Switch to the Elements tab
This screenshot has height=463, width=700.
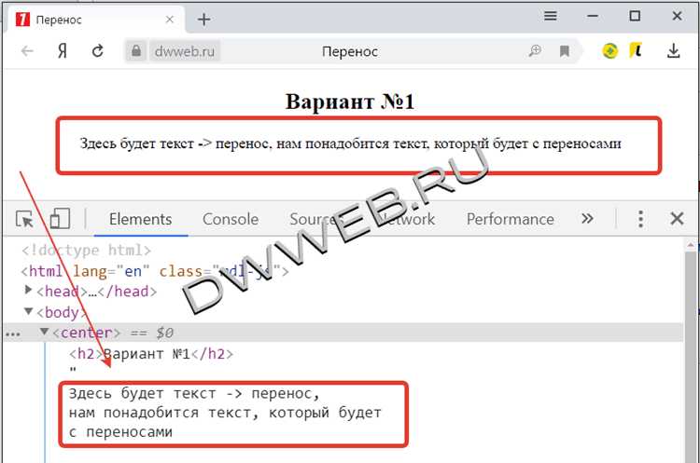coord(141,219)
